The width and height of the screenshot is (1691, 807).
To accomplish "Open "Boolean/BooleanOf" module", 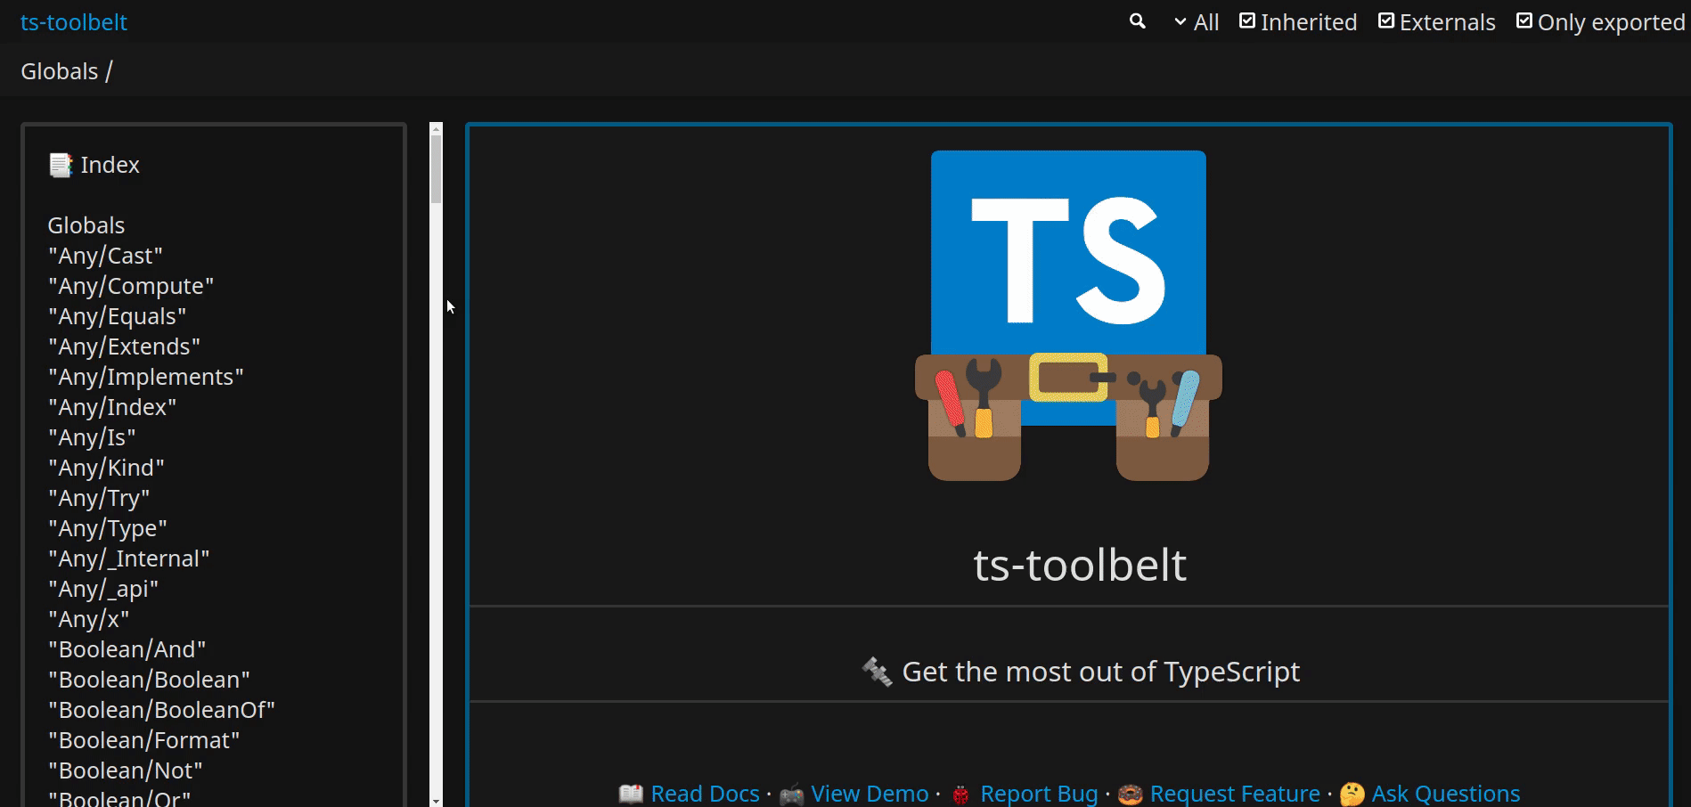I will [162, 710].
